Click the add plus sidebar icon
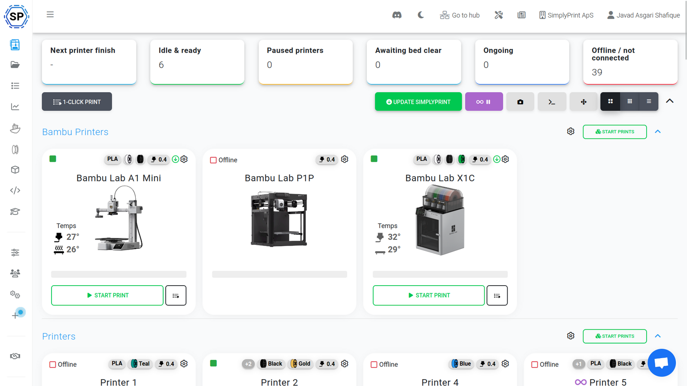 (x=15, y=315)
